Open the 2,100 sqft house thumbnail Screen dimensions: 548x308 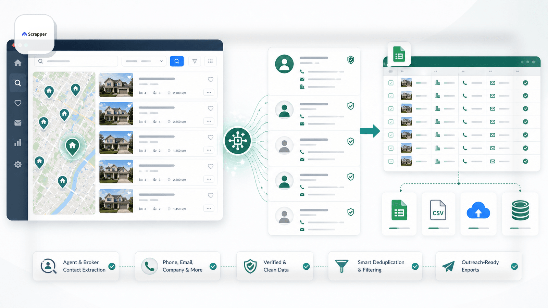(116, 85)
